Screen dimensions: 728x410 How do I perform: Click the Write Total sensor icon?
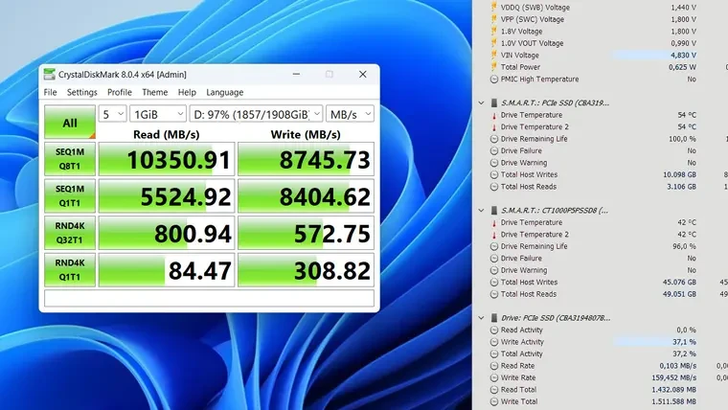coord(494,402)
